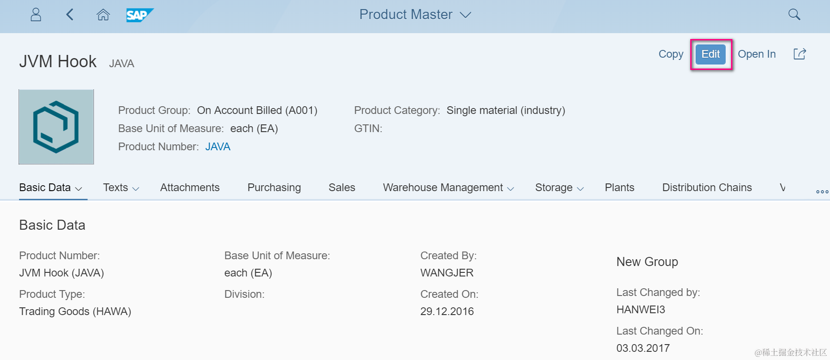830x360 pixels.
Task: Open Warehouse Management dropdown arrow
Action: [511, 189]
